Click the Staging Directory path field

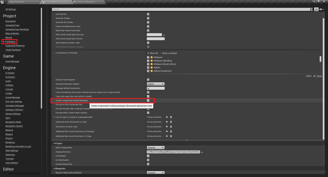(x=173, y=152)
